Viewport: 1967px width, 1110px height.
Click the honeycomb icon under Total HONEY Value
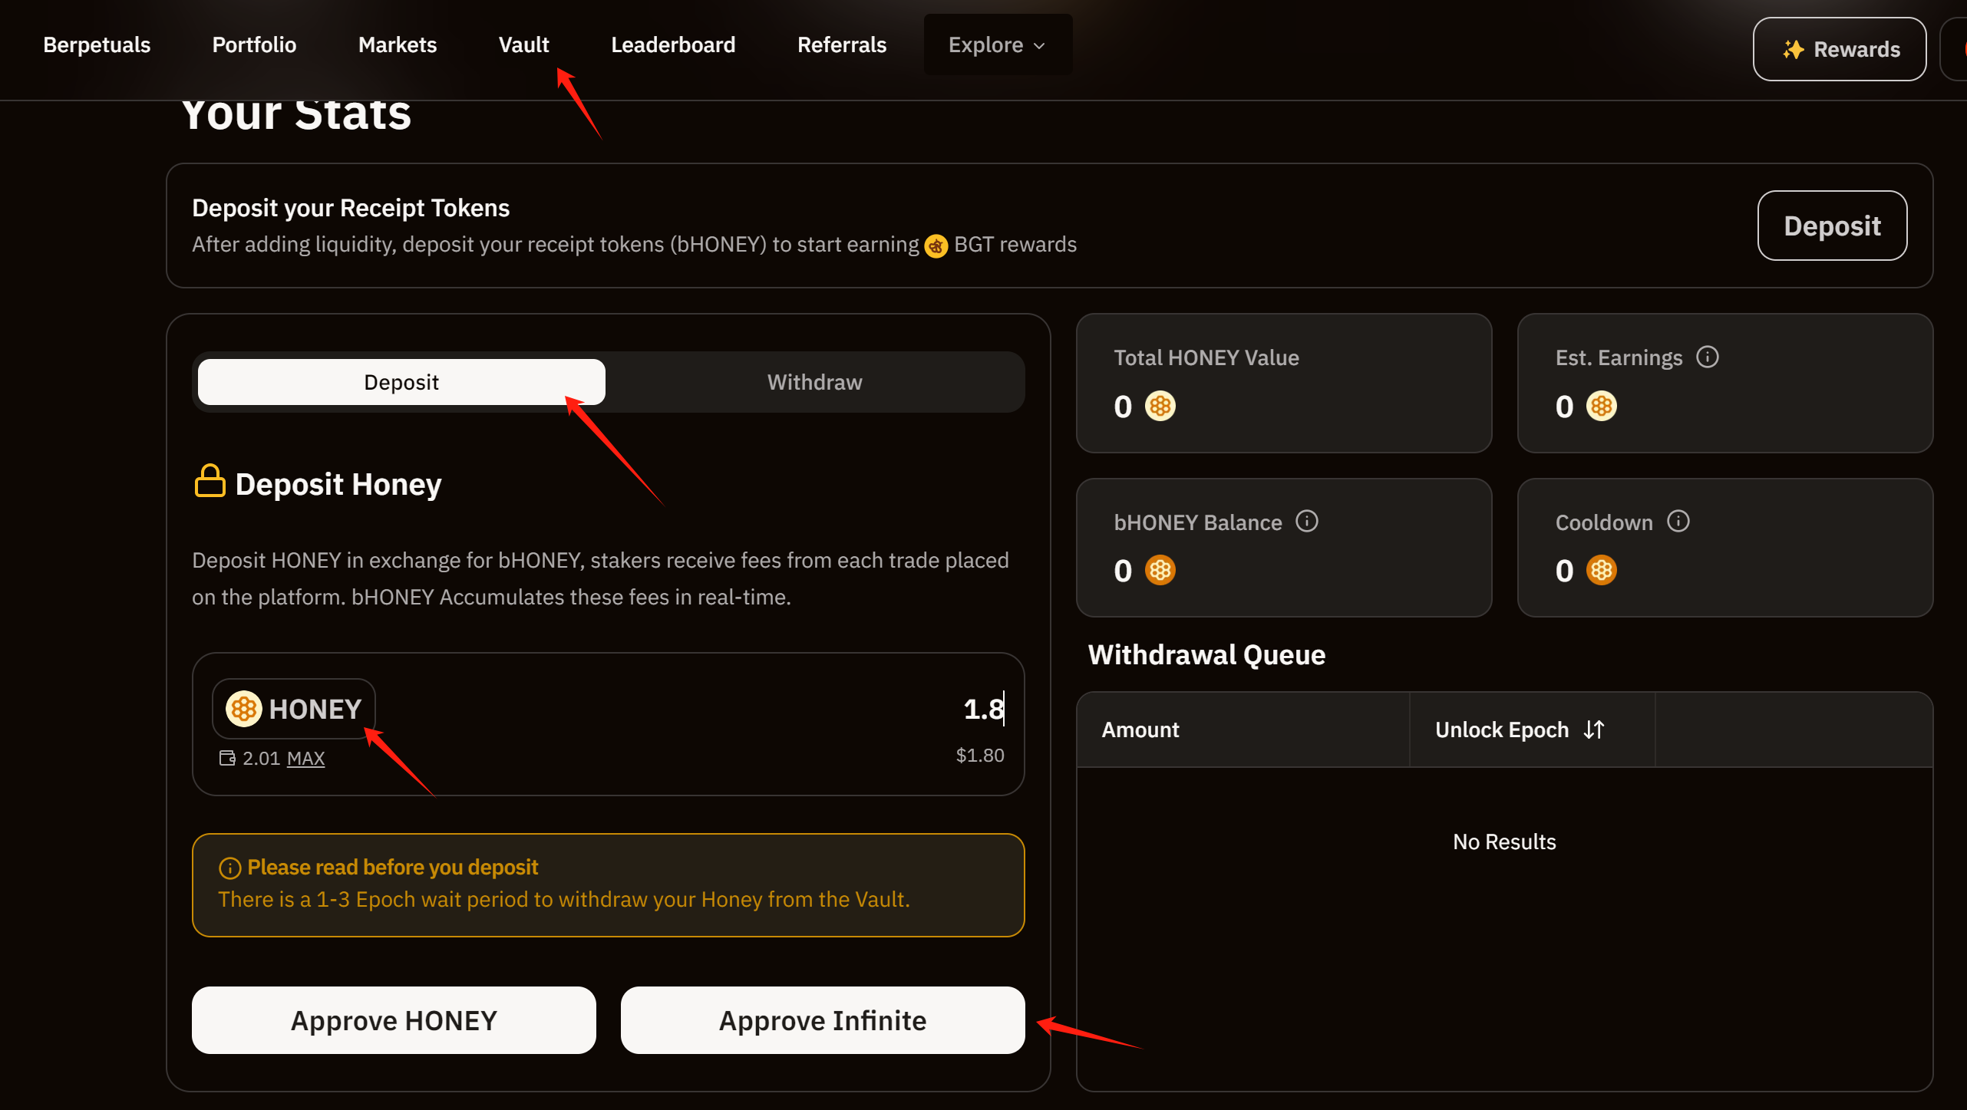tap(1160, 406)
